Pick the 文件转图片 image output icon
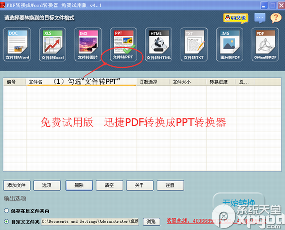Screen dimensions: 285x230 (x=88, y=45)
